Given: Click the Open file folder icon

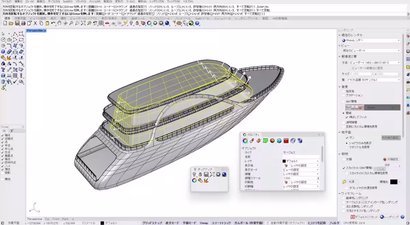Looking at the screenshot, I should 11,23.
